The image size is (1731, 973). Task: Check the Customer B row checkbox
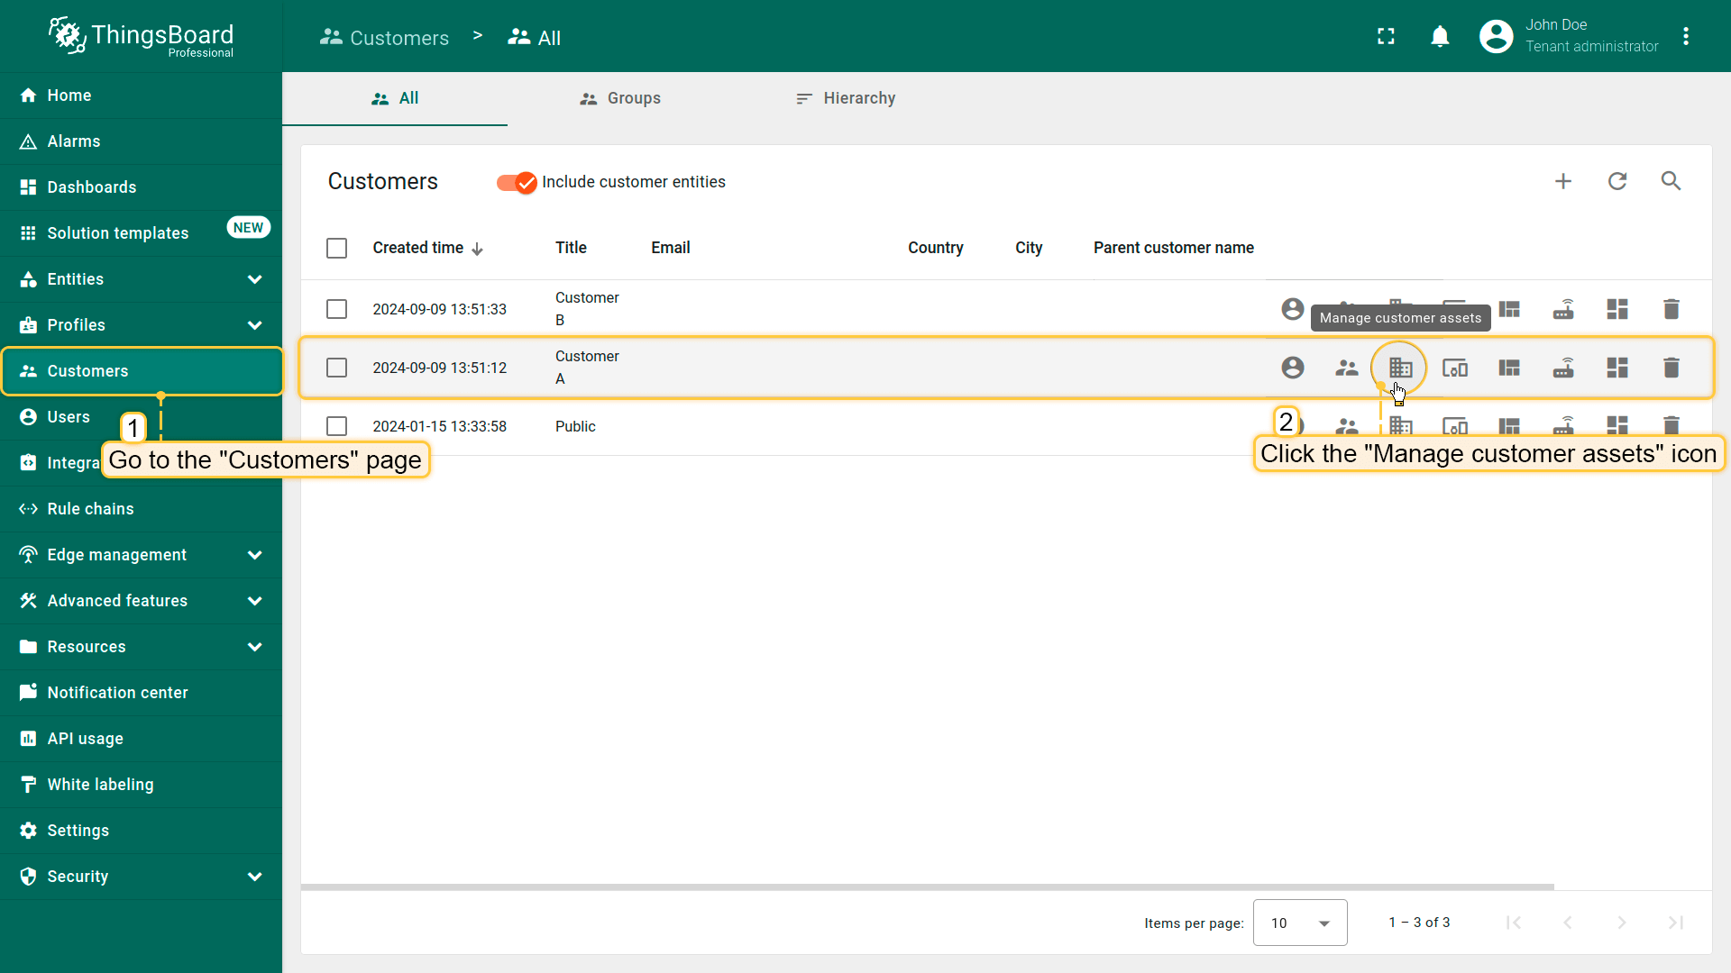click(x=336, y=309)
